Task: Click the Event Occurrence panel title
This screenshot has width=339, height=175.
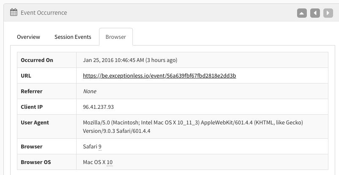Action: click(x=44, y=13)
